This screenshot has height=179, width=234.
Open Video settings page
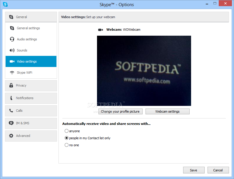click(x=31, y=61)
